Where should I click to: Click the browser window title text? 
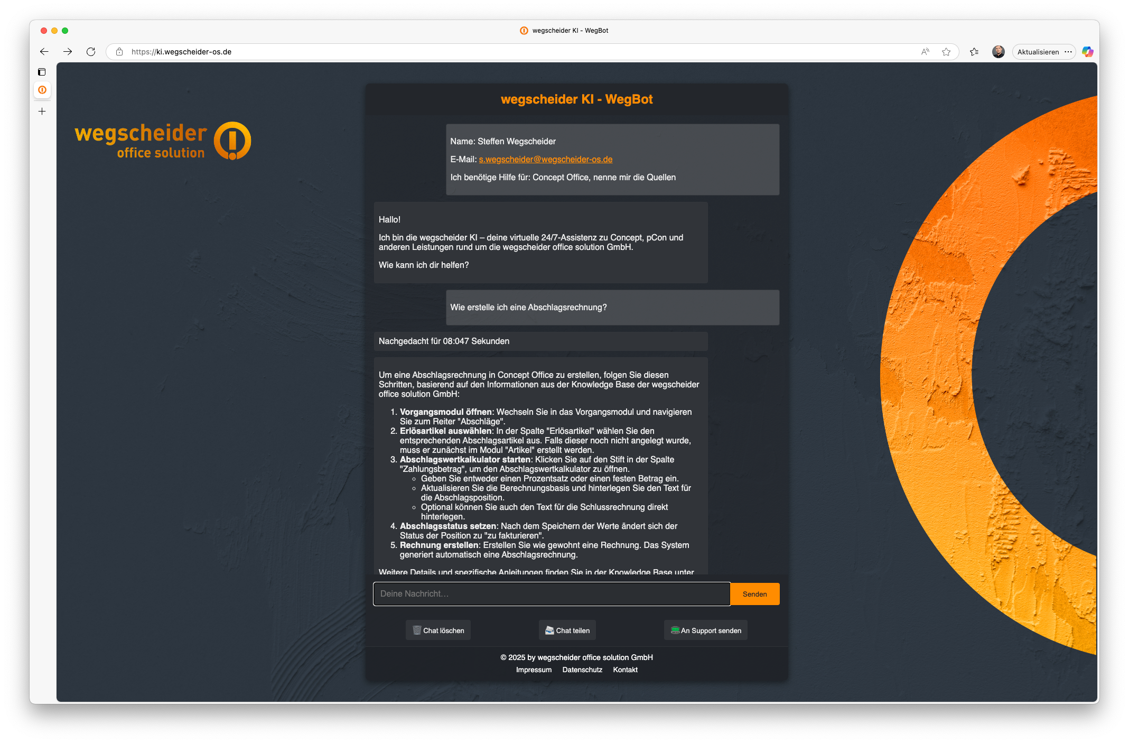click(x=570, y=31)
